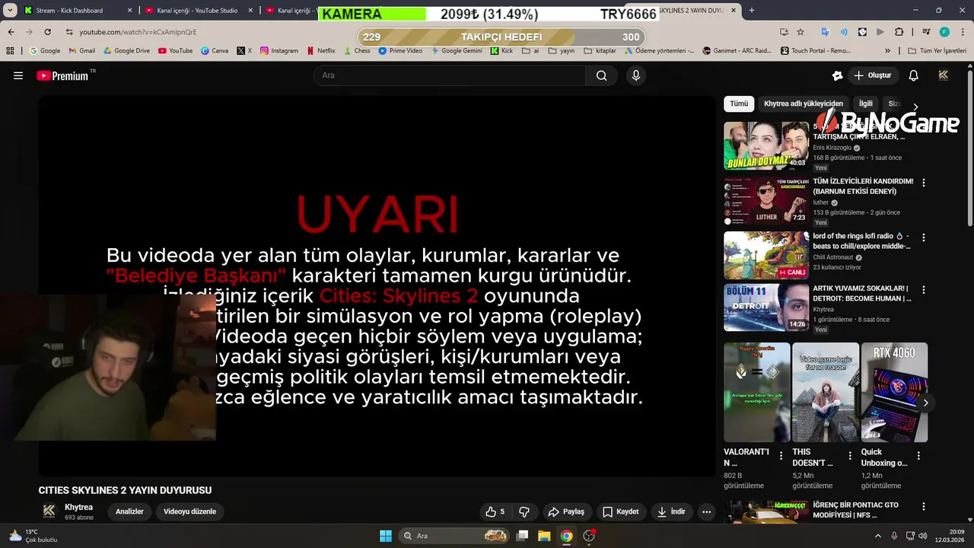Screen dimensions: 974x548
Task: Open the Gmail bookmark
Action: pyautogui.click(x=82, y=50)
